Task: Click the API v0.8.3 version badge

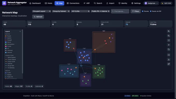Action: click(135, 96)
